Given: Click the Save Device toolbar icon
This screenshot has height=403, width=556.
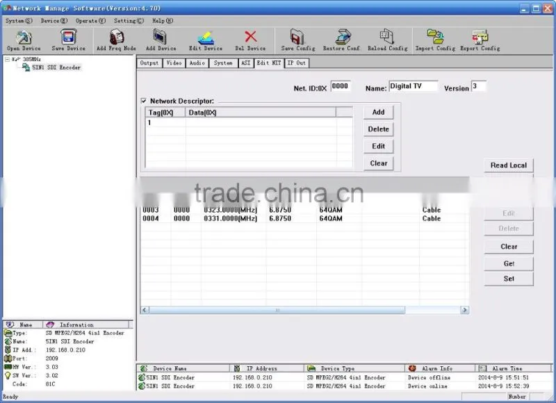Looking at the screenshot, I should (68, 37).
